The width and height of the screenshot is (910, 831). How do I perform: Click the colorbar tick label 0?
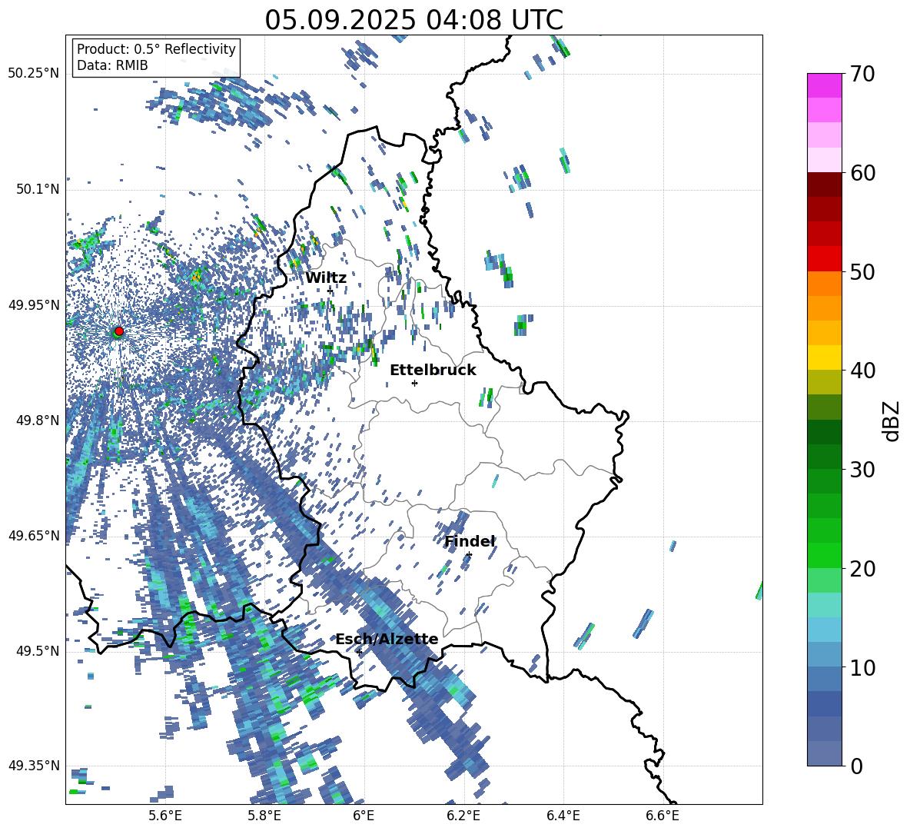pyautogui.click(x=856, y=766)
